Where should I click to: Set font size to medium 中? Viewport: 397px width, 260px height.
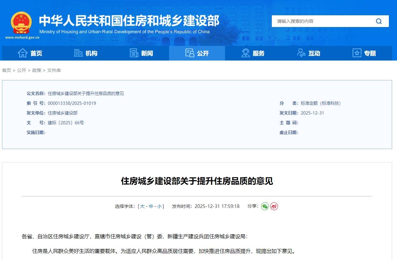click(151, 206)
